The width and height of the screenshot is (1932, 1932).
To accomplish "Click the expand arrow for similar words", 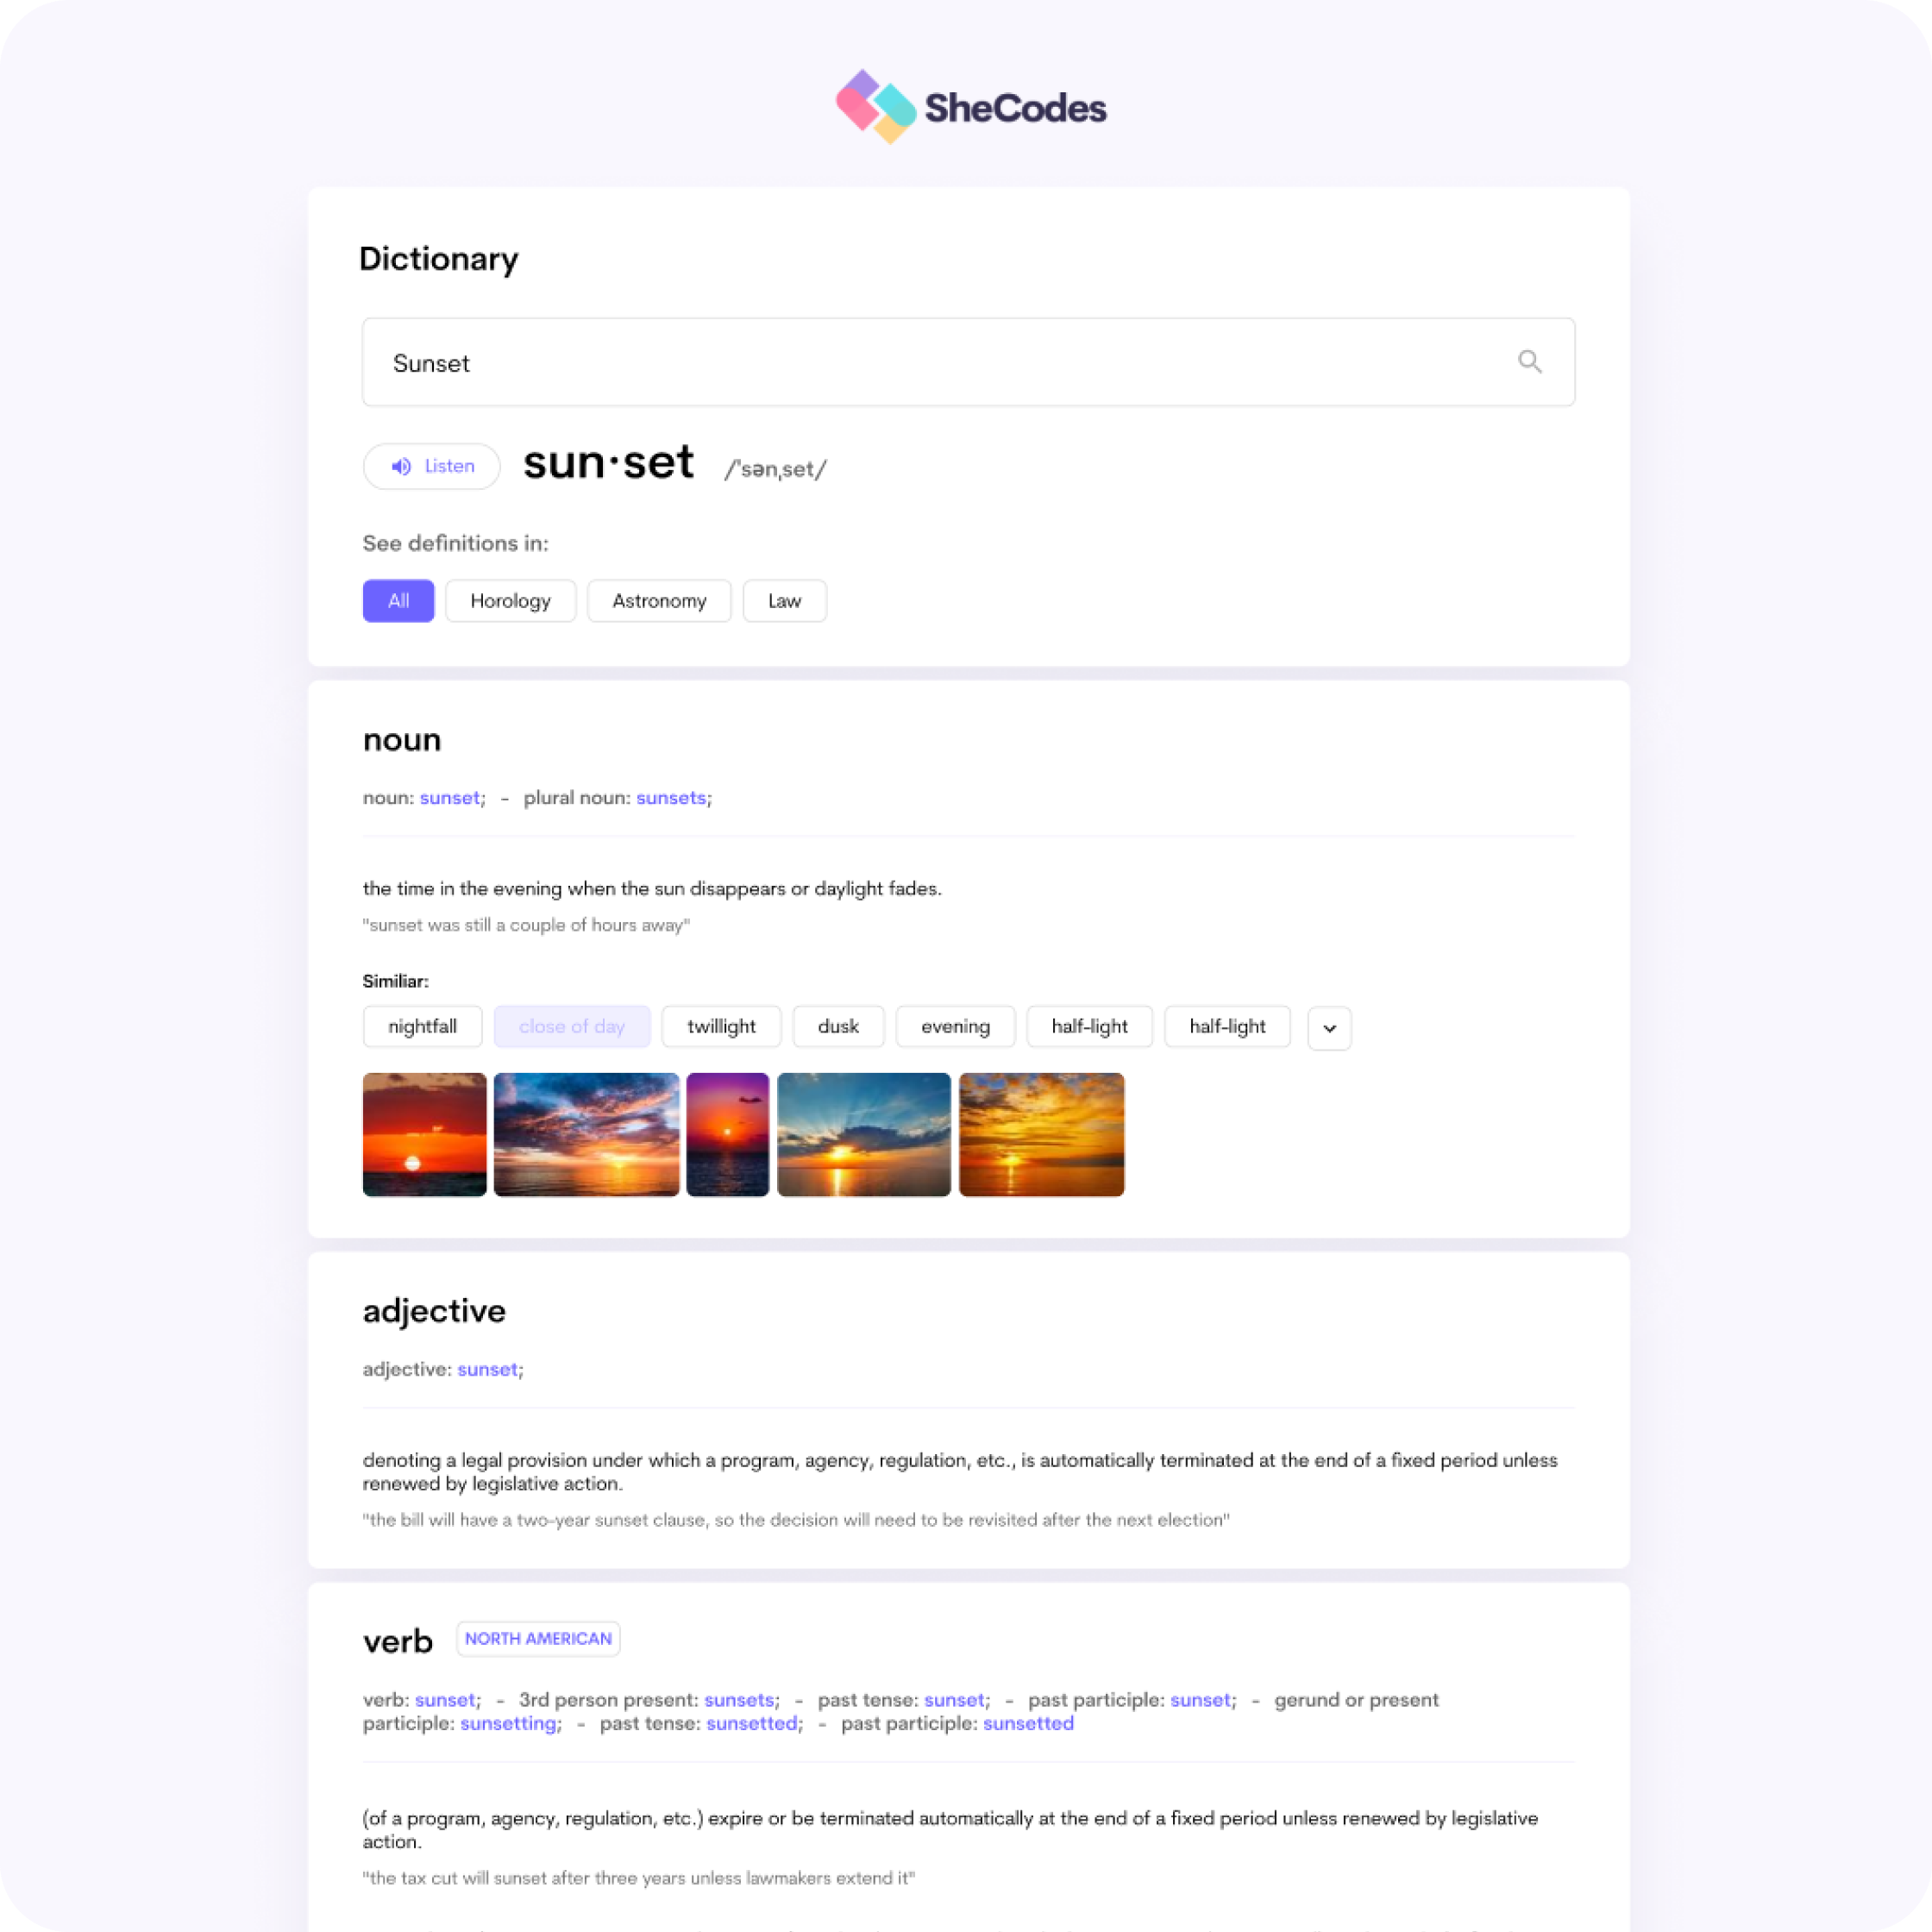I will (x=1329, y=1026).
